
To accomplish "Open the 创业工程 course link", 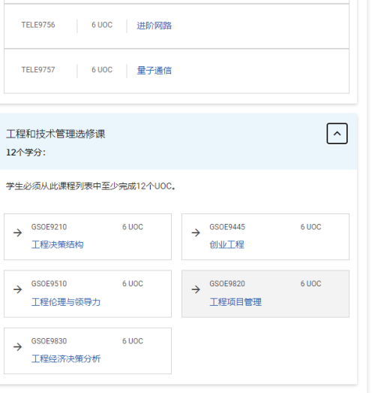I will click(x=226, y=245).
